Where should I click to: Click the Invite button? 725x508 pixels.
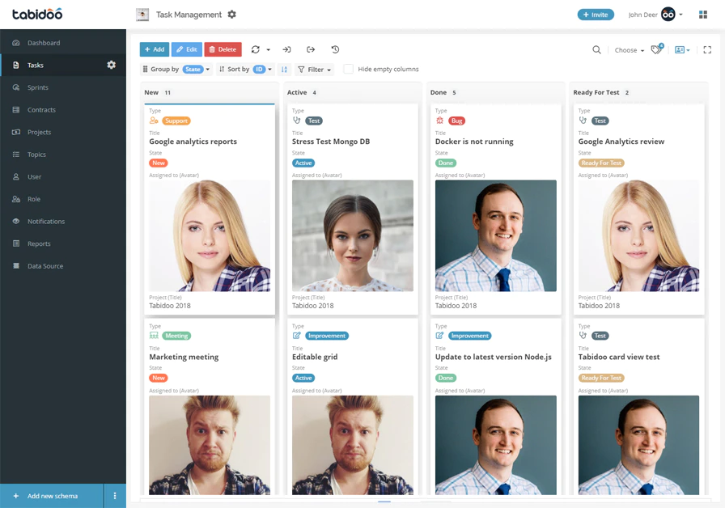click(596, 15)
